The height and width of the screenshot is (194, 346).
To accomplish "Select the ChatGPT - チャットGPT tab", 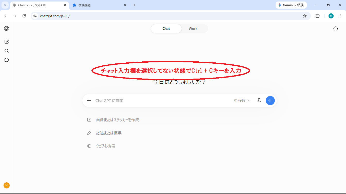I will pyautogui.click(x=39, y=5).
